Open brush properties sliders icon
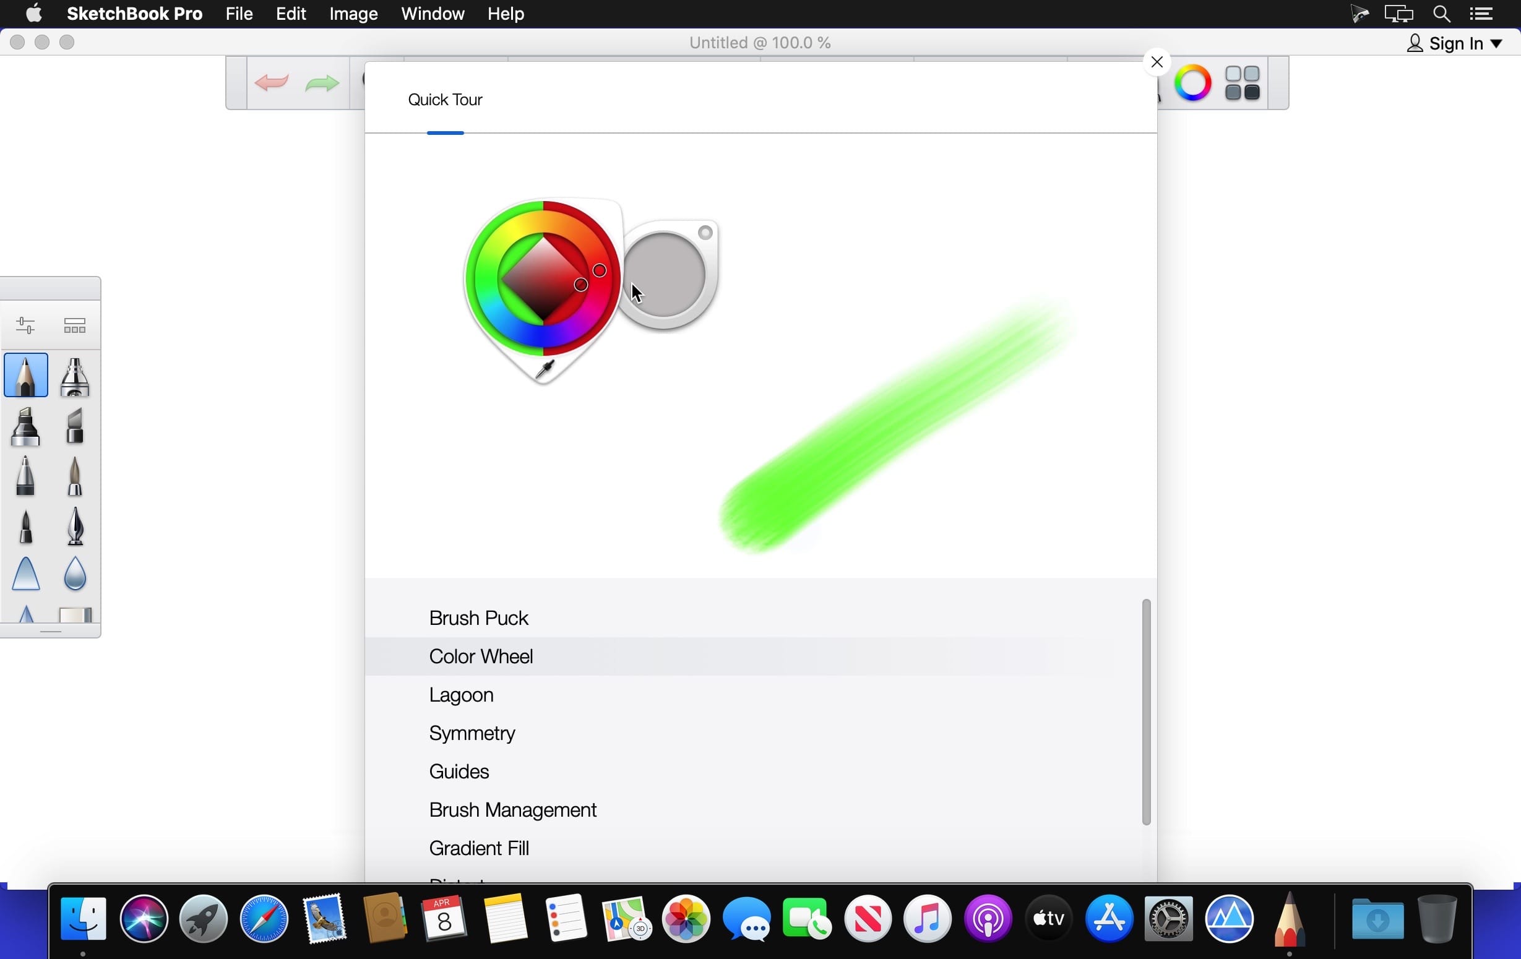The width and height of the screenshot is (1521, 959). [x=25, y=325]
